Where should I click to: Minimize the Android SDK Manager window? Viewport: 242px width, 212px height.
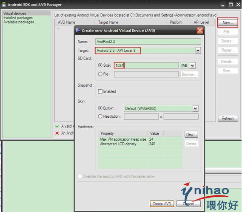click(222, 5)
